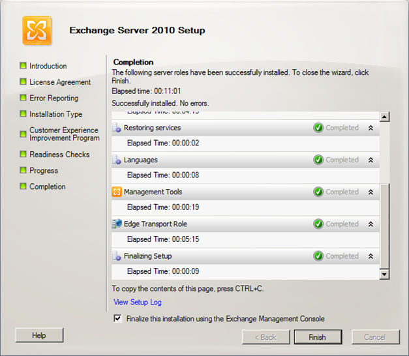The height and width of the screenshot is (356, 409).
Task: Click the Customer Experience Improvement Program label
Action: [x=65, y=134]
